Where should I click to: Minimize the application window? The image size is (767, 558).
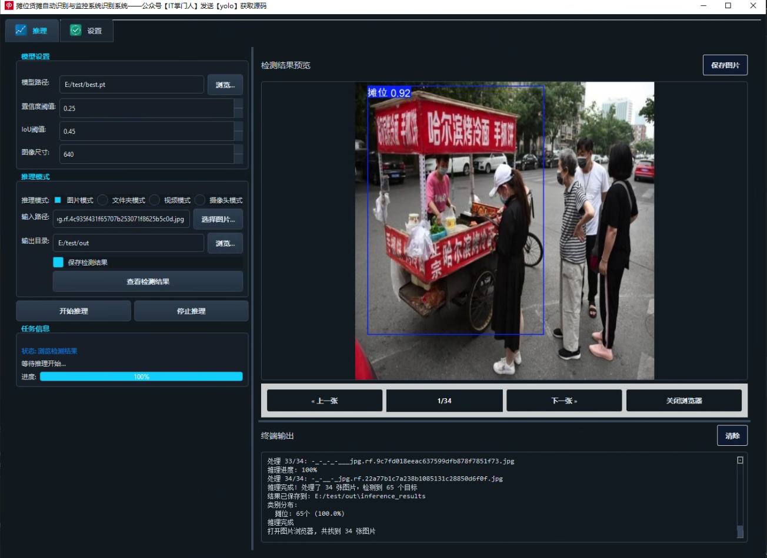[x=704, y=6]
